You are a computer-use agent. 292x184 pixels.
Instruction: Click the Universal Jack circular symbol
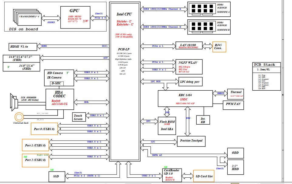click(x=19, y=117)
